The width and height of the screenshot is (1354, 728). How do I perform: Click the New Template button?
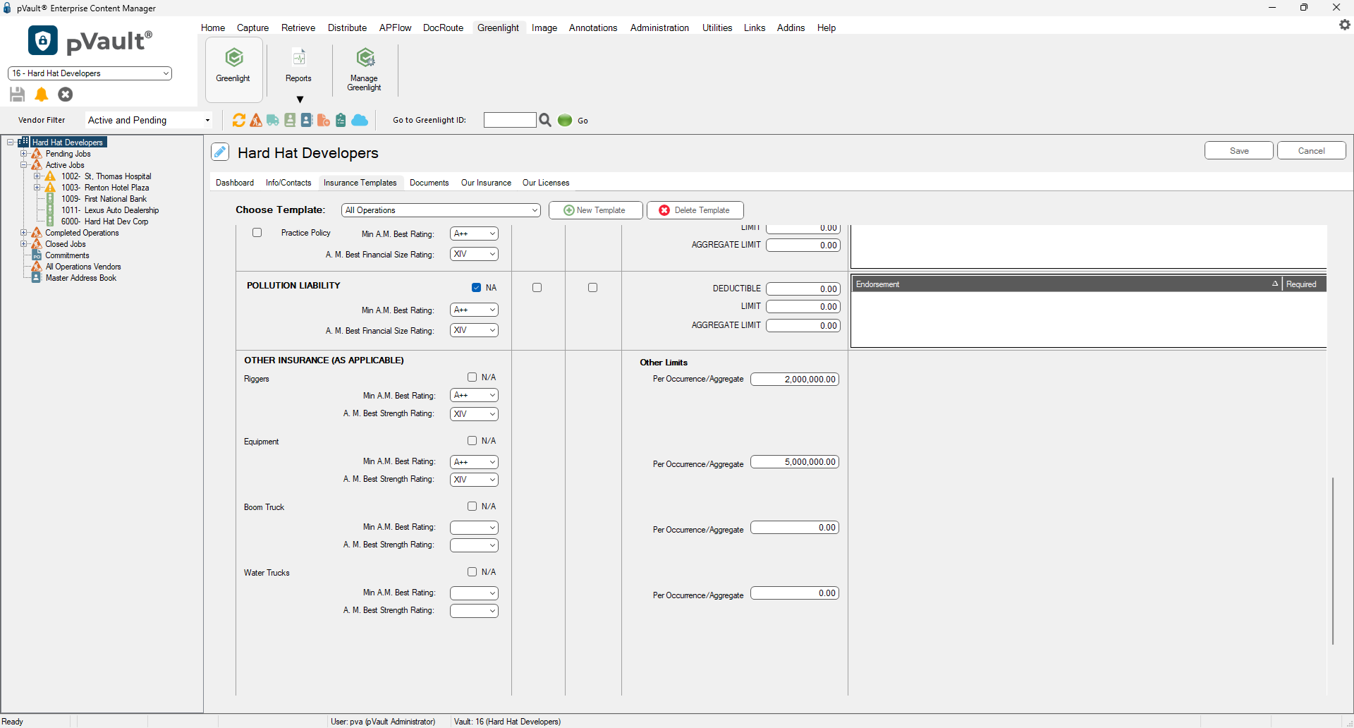click(596, 210)
